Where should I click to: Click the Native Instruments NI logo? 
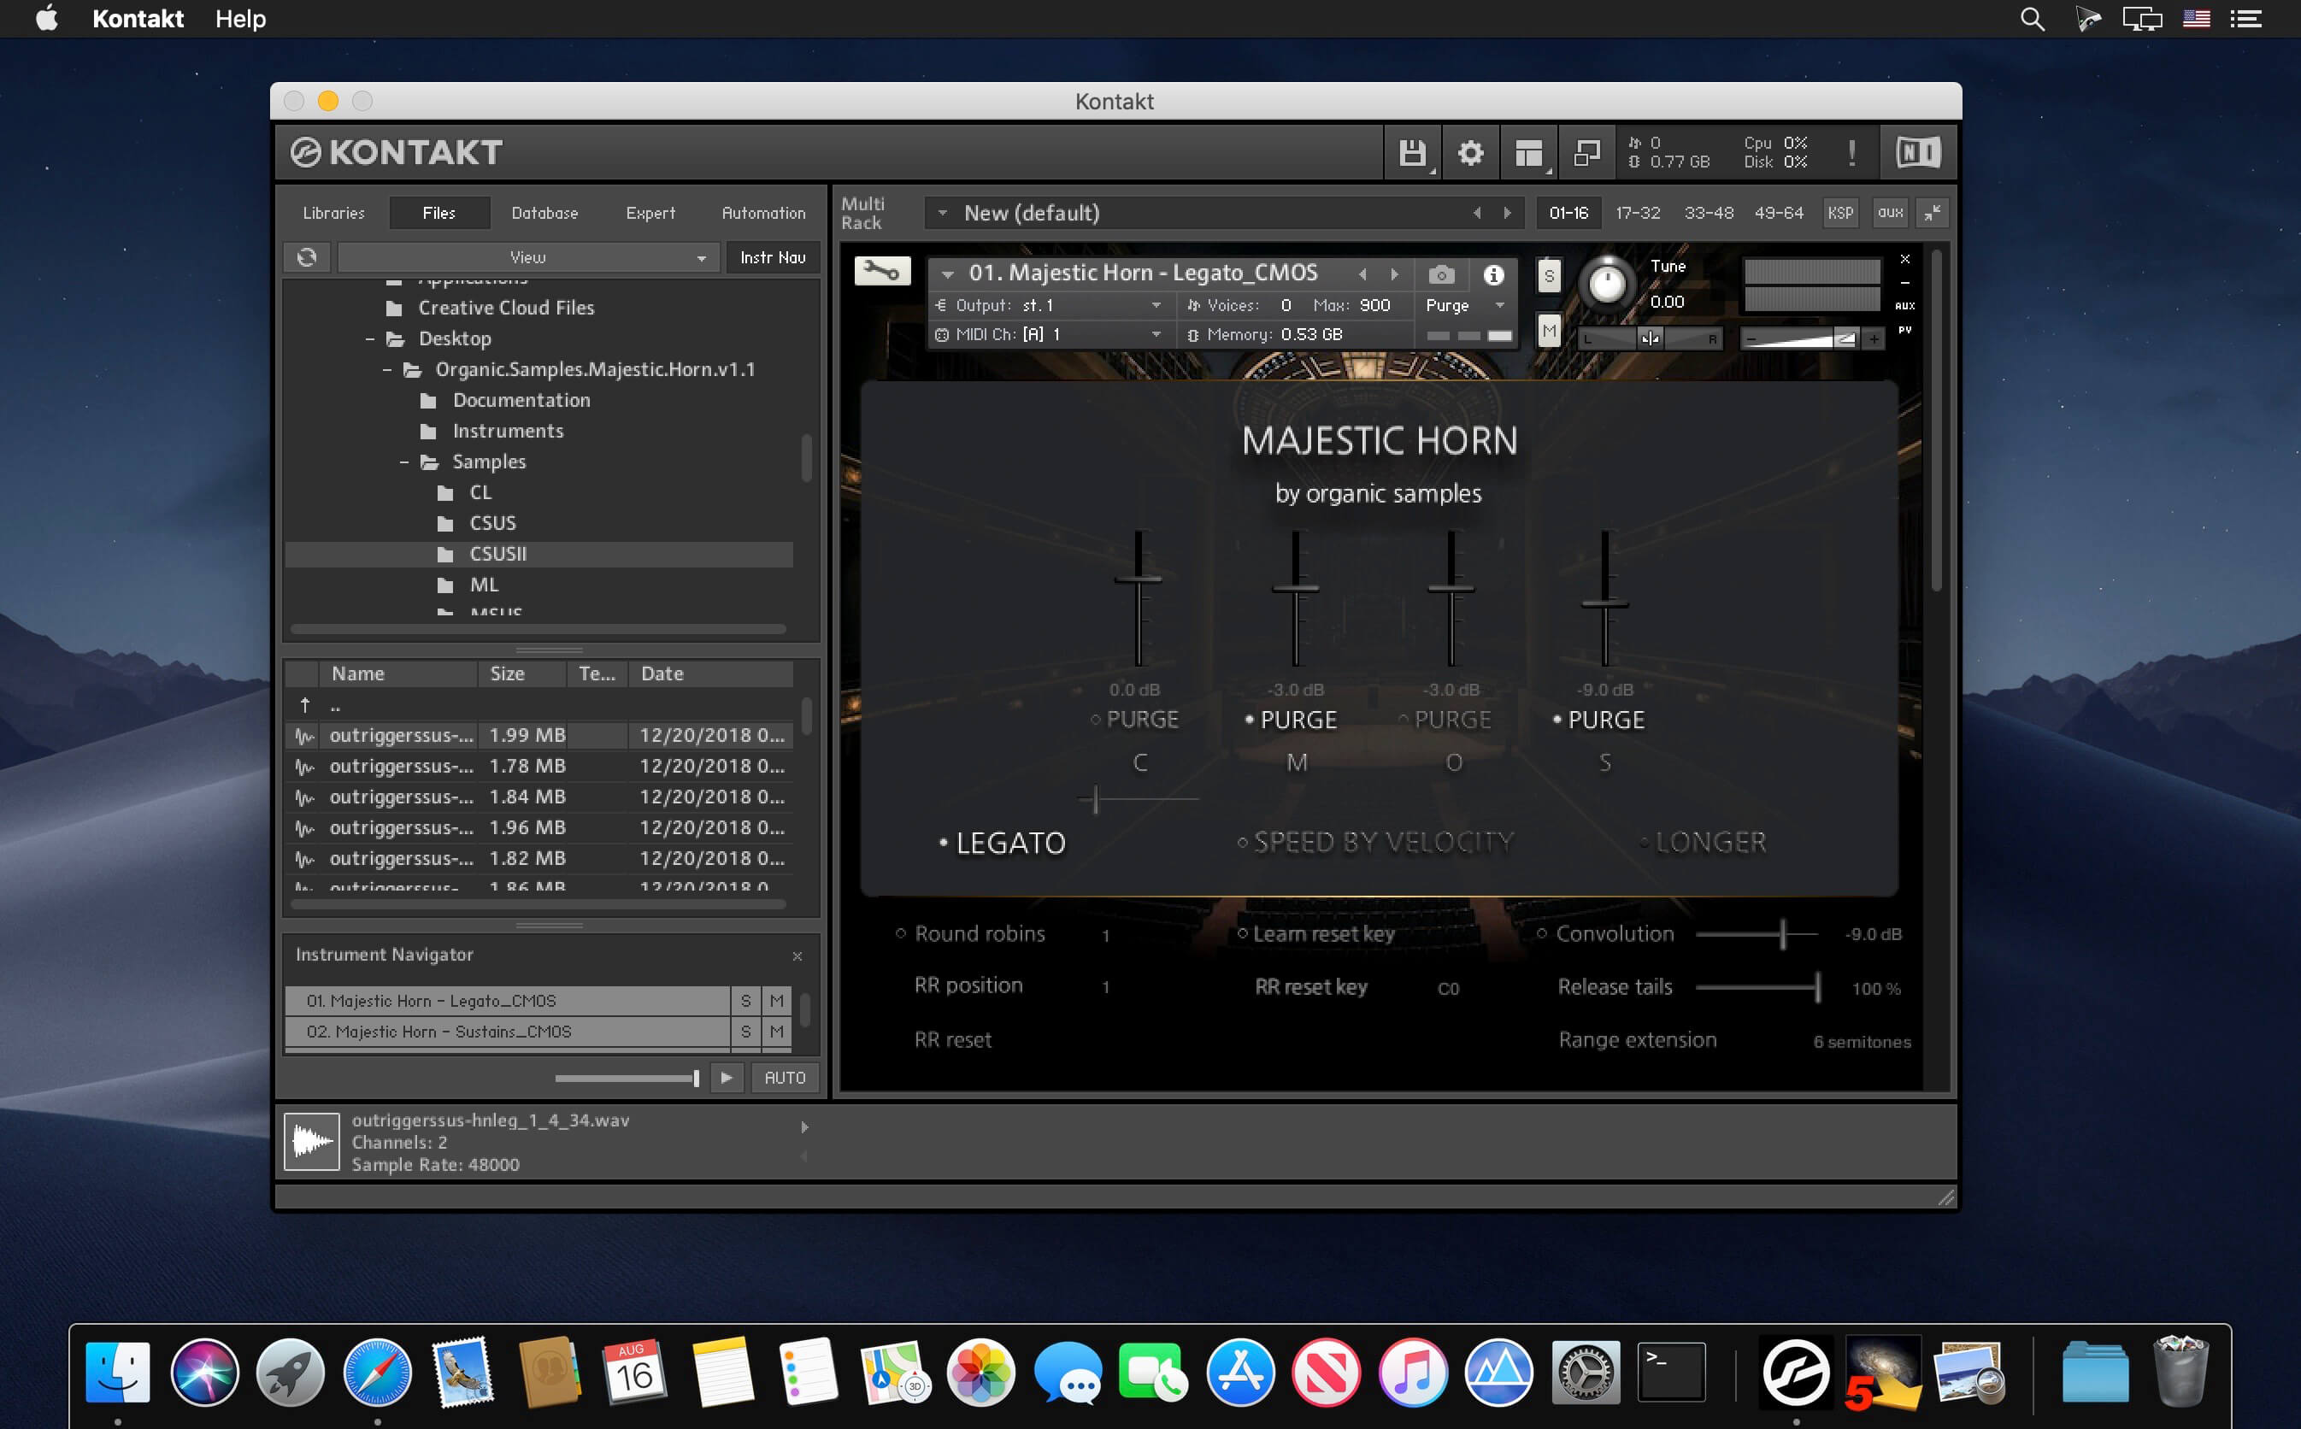[x=1918, y=152]
